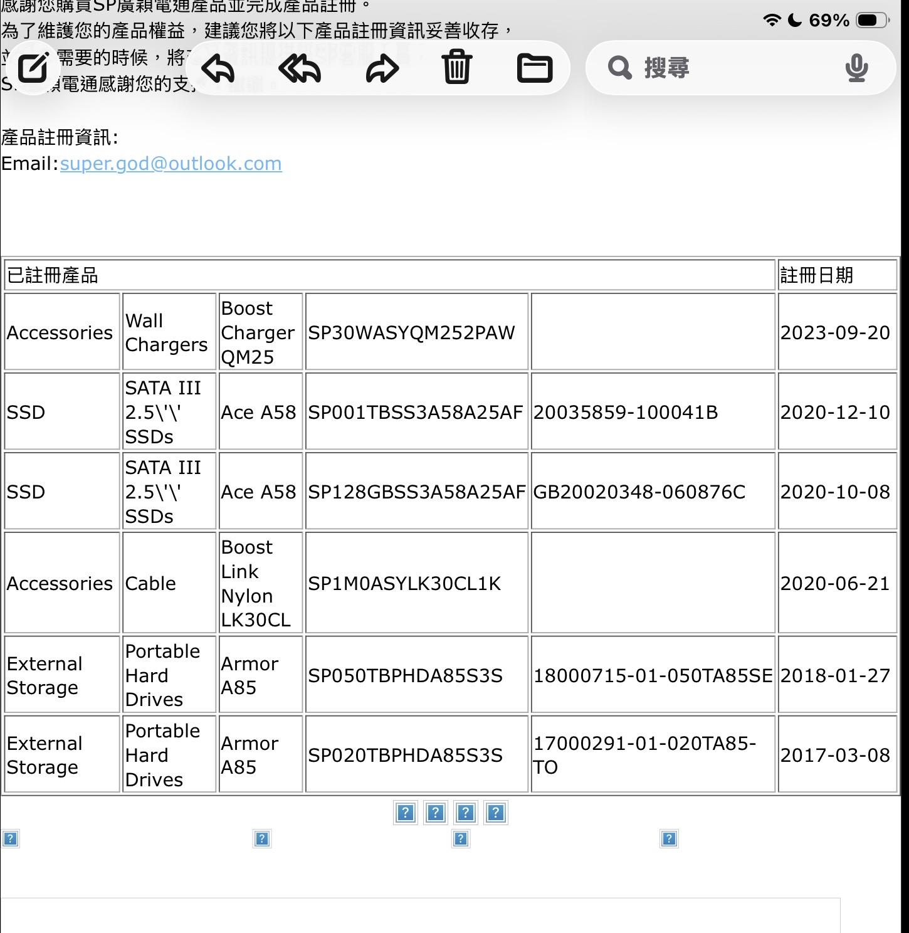909x933 pixels.
Task: Tap the last broken image placeholder in the centered row
Action: pos(495,813)
